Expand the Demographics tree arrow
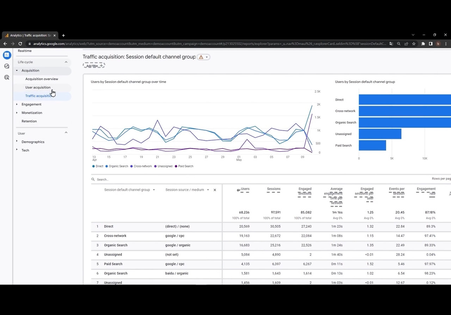This screenshot has height=315, width=451. click(17, 141)
